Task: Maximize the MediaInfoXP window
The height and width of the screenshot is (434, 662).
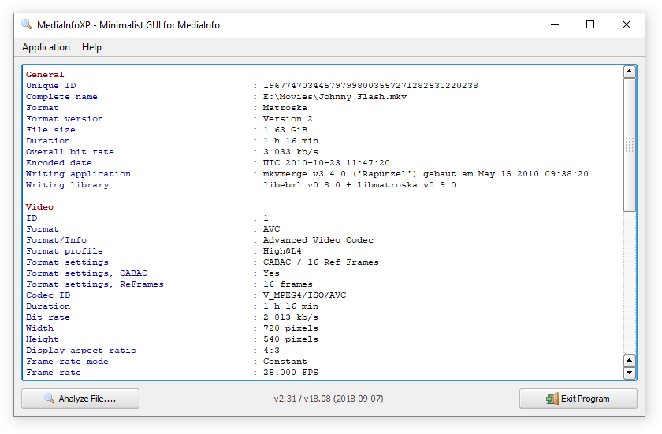Action: point(590,24)
